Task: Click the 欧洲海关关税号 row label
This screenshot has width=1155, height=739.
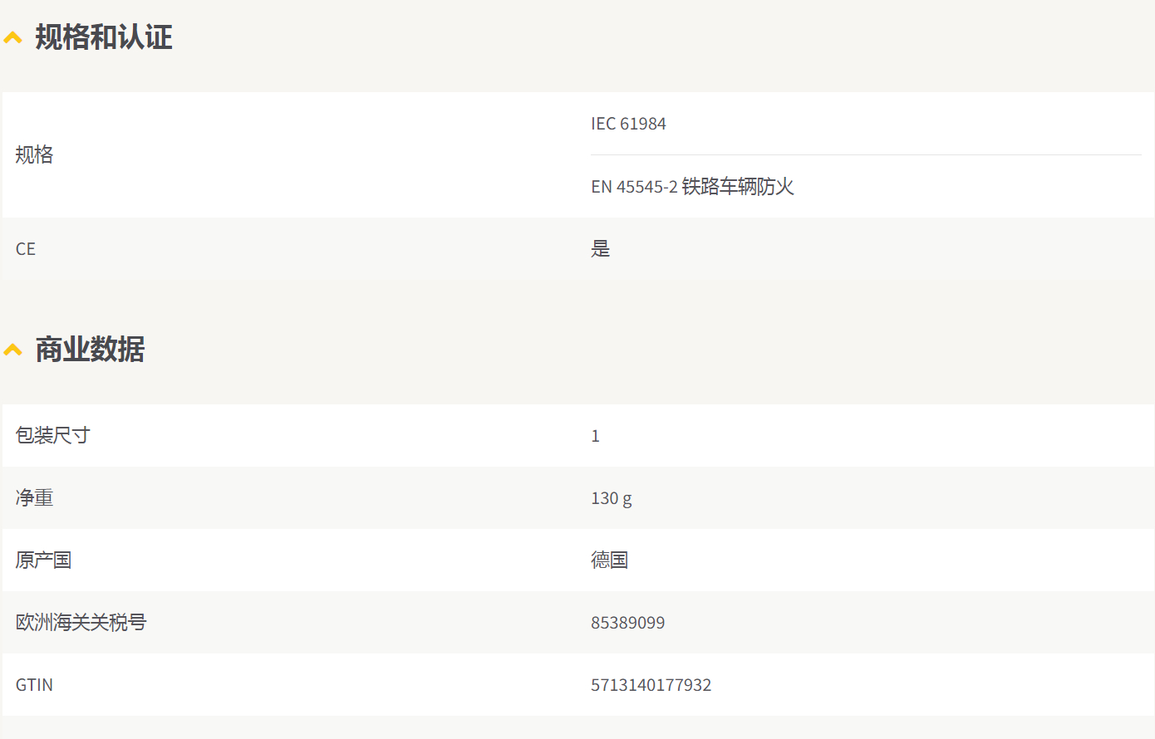Action: [81, 622]
